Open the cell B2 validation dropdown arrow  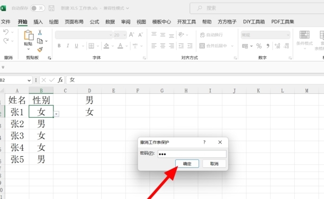[x=56, y=114]
